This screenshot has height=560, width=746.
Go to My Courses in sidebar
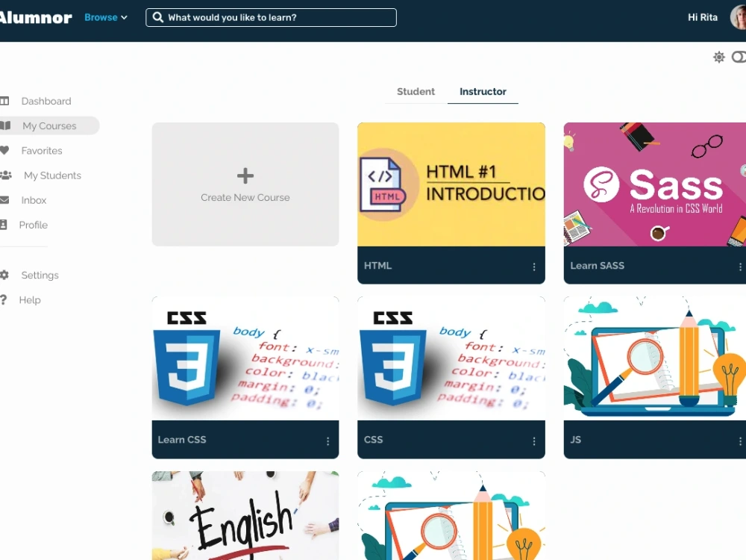pyautogui.click(x=49, y=125)
